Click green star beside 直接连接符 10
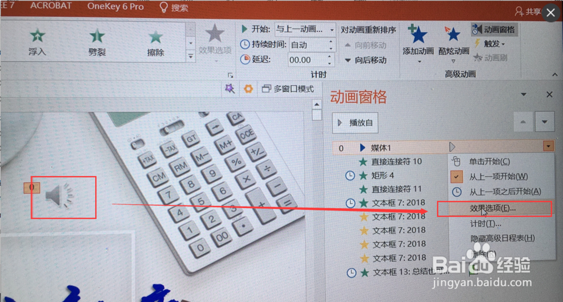This screenshot has height=302, width=563. click(x=363, y=162)
